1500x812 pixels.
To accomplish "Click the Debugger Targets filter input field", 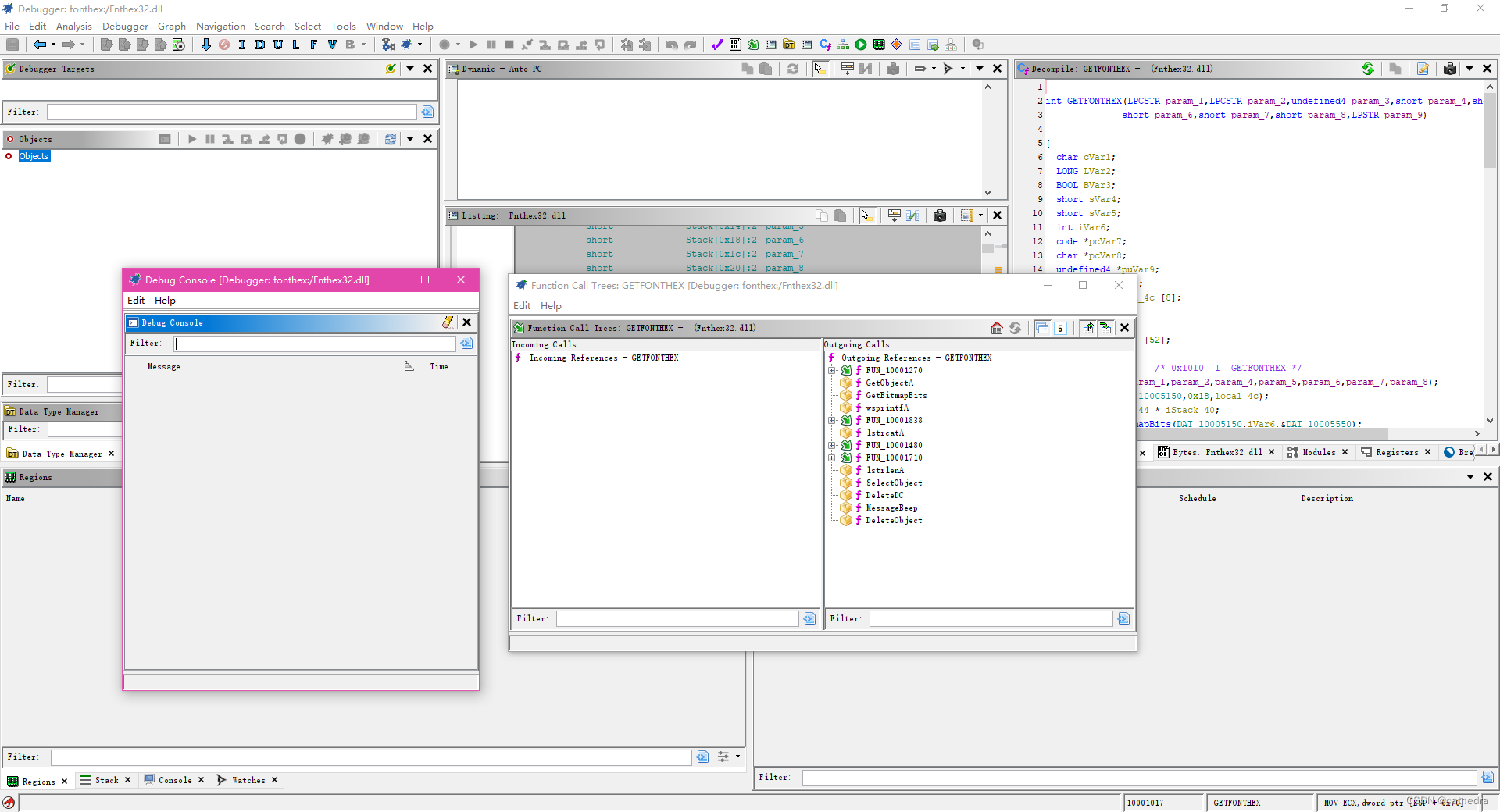I will click(x=231, y=112).
